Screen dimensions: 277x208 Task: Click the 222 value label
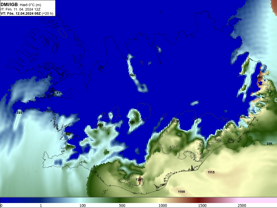[19, 113]
